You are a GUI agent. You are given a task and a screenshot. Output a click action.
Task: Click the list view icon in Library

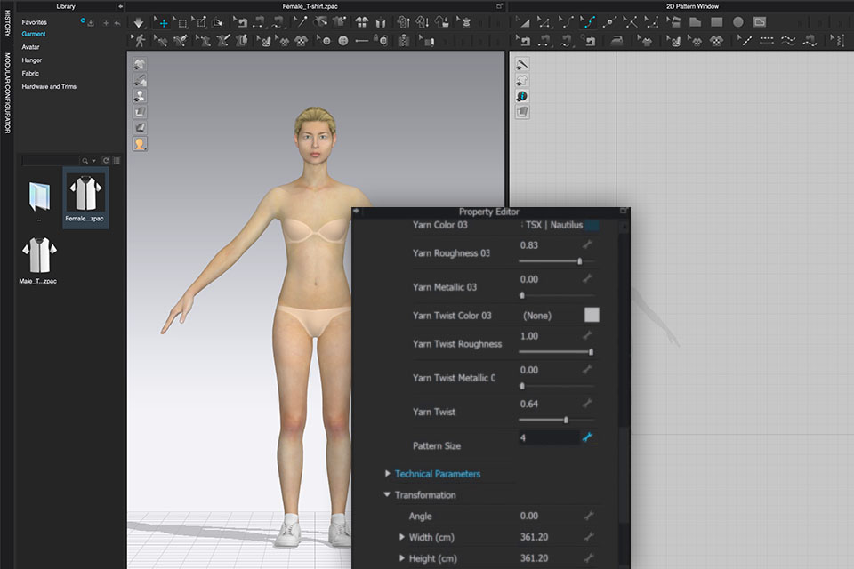[x=117, y=161]
